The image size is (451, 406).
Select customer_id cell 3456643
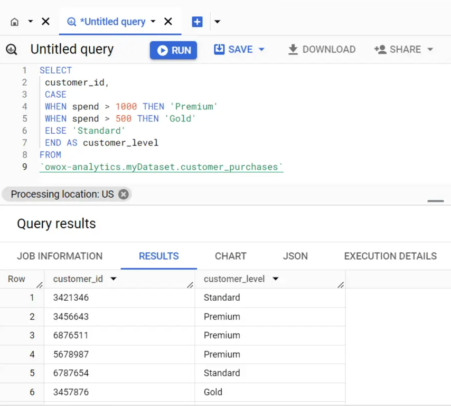coord(119,317)
